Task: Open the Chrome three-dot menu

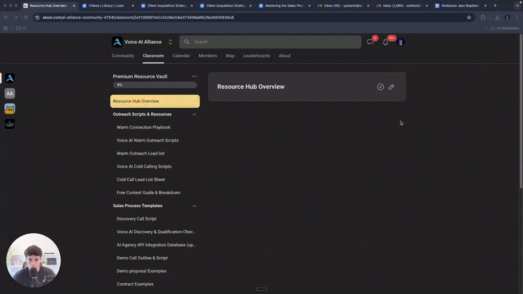Action: (x=517, y=17)
